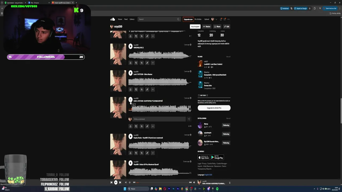Screen dimensions: 342x192
Task: Click the Write a comment field
Action: pyautogui.click(x=159, y=119)
